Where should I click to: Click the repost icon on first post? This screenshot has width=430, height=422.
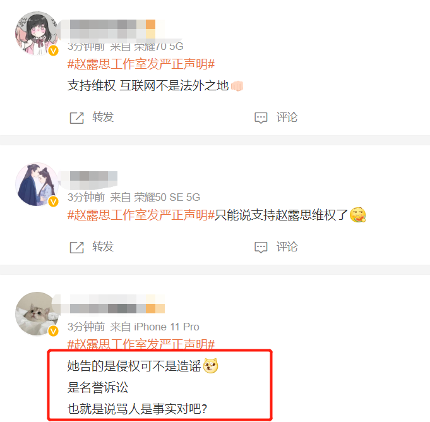(77, 118)
